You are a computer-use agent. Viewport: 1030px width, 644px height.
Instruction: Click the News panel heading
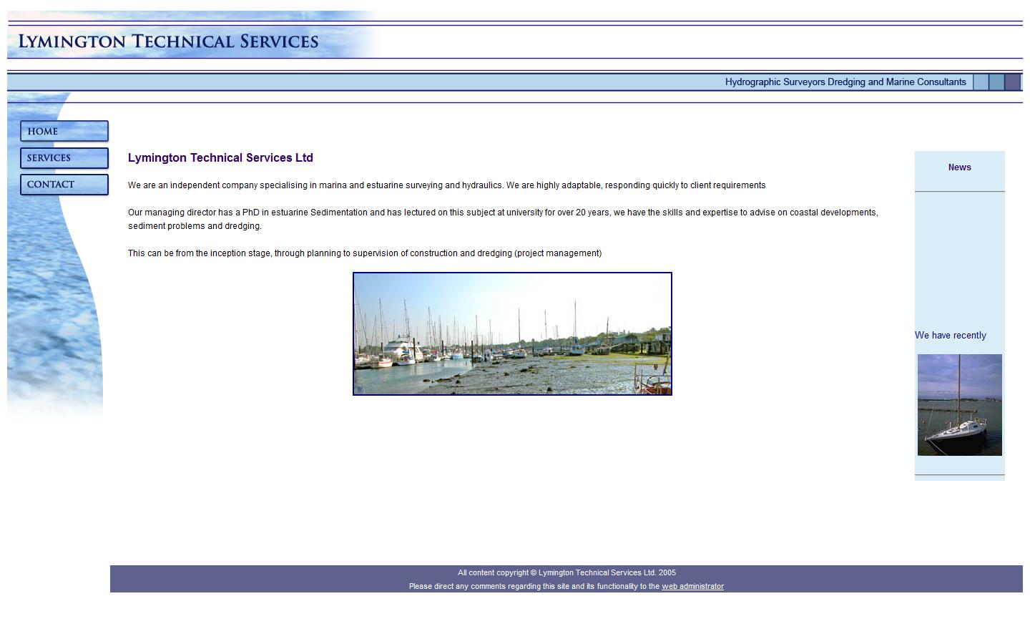click(x=959, y=167)
